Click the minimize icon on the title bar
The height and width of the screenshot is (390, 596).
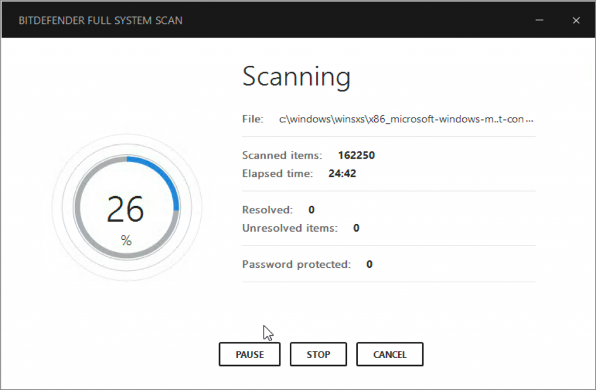pyautogui.click(x=539, y=20)
